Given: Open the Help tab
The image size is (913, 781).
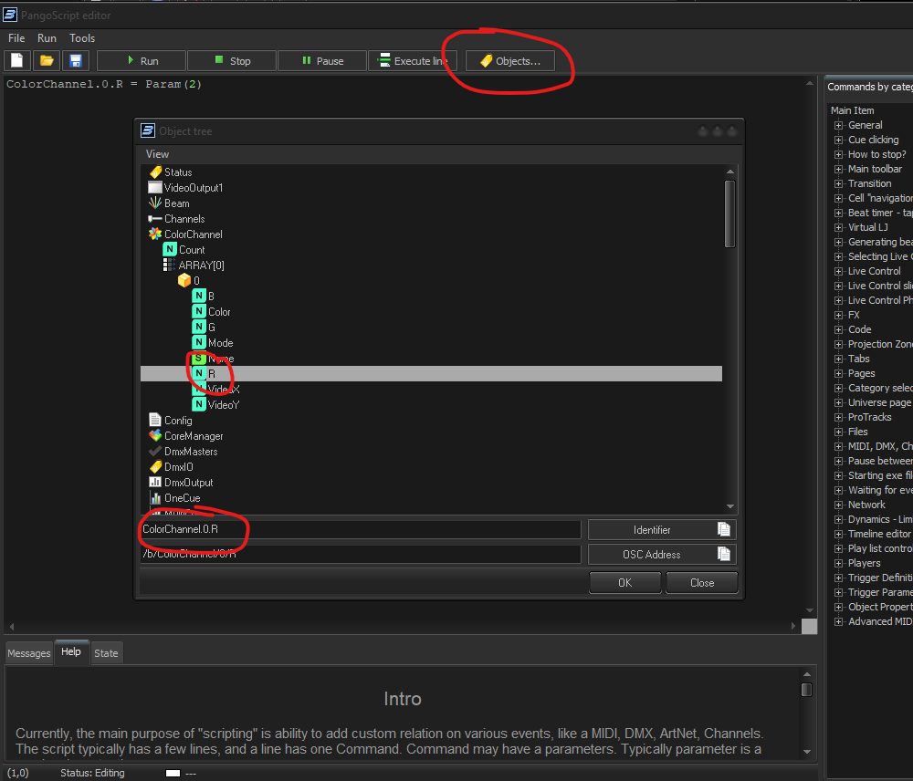Looking at the screenshot, I should click(71, 651).
